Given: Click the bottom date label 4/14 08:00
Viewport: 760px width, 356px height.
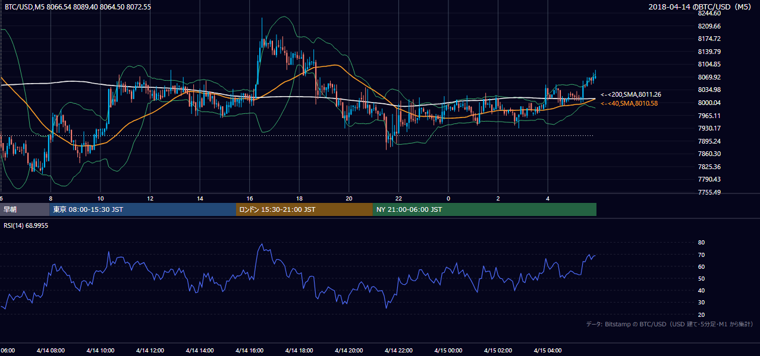Looking at the screenshot, I should coord(50,351).
